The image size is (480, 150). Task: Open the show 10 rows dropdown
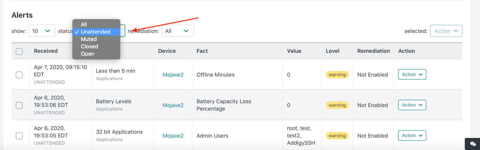pos(42,31)
